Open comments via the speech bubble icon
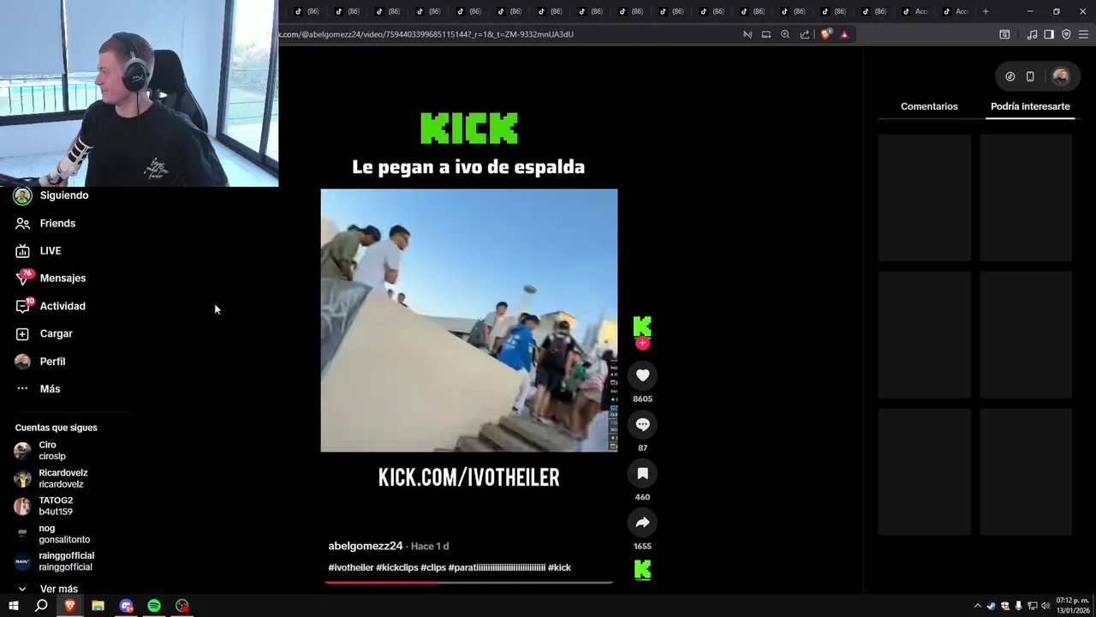The height and width of the screenshot is (617, 1096). pos(642,424)
